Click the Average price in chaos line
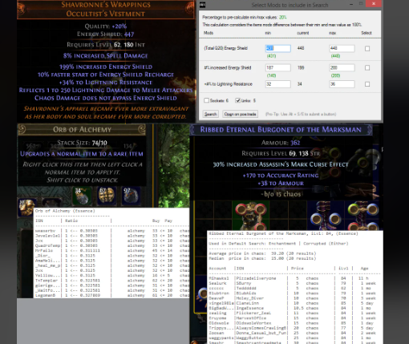Image resolution: width=409 pixels, height=344 pixels. 262,253
